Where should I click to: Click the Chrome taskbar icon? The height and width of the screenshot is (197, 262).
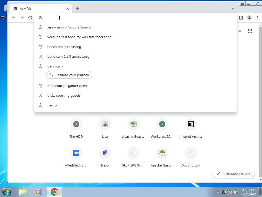(54, 192)
